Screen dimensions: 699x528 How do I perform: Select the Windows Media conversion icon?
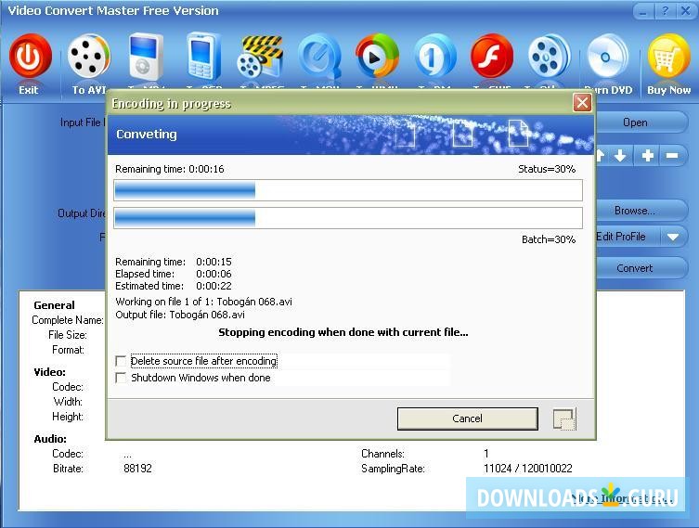point(377,57)
